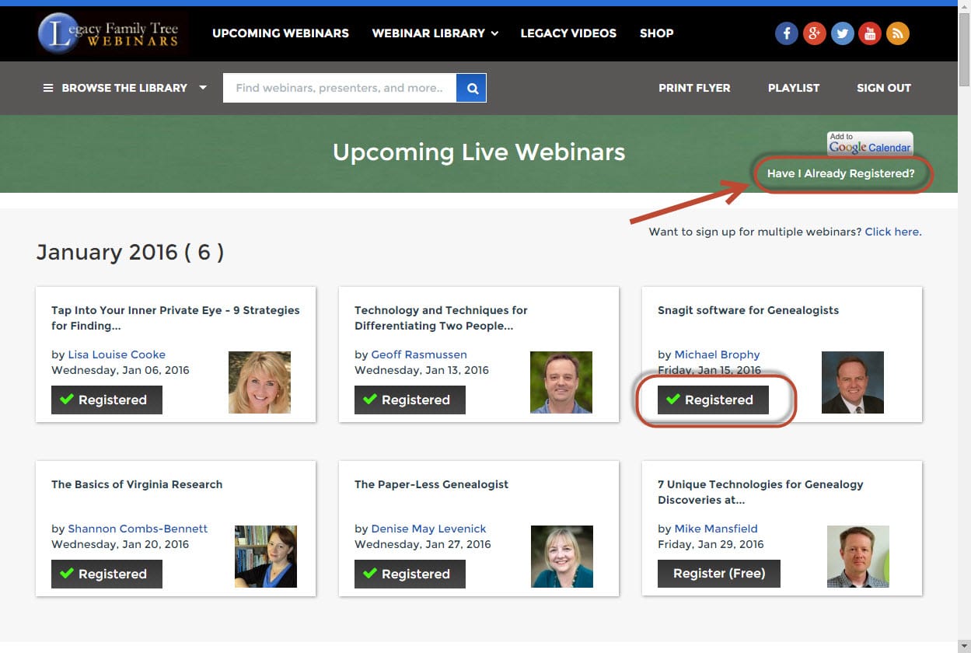Click Geoff Rasmussen's photo
This screenshot has width=971, height=653.
tap(561, 382)
